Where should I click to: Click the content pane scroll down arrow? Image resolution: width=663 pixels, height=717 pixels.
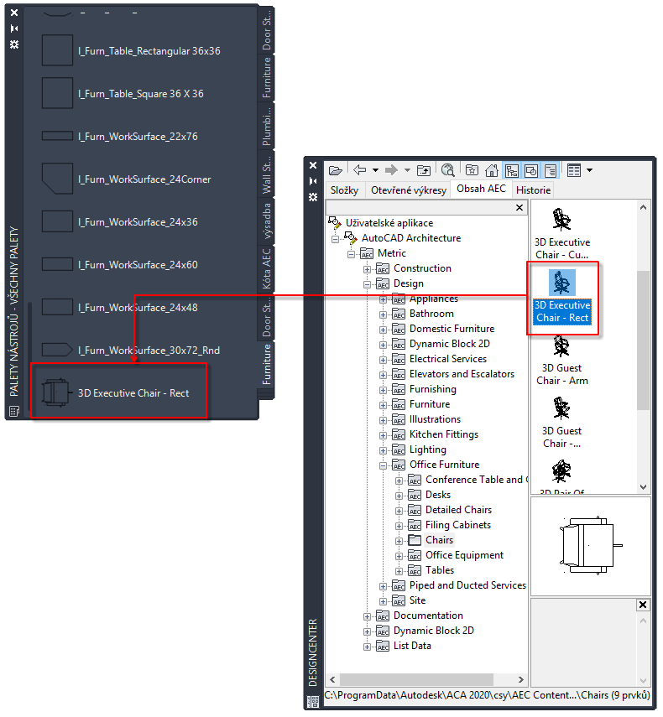coord(643,487)
